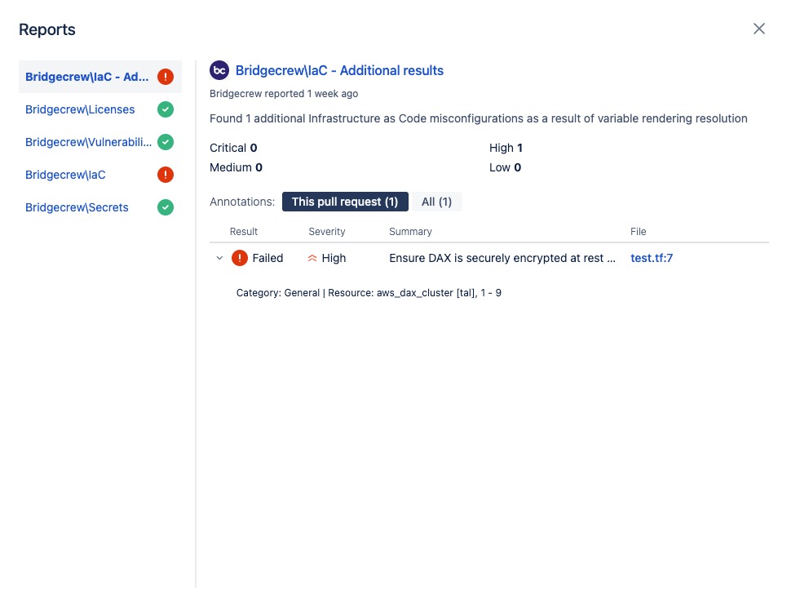This screenshot has width=787, height=613.
Task: Click the Bridgecrew bc logo icon
Action: pos(219,70)
